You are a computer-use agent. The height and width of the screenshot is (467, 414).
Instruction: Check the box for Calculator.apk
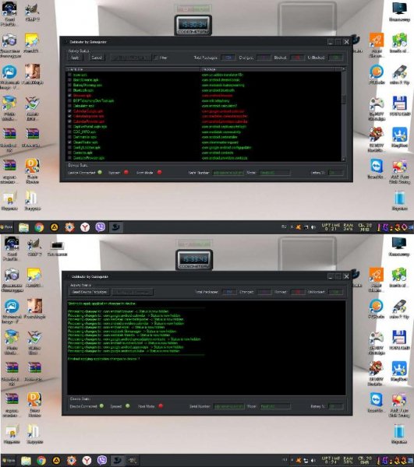click(70, 106)
